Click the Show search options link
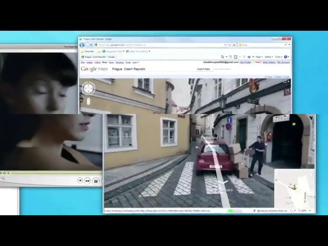The height and width of the screenshot is (246, 328). [x=222, y=69]
